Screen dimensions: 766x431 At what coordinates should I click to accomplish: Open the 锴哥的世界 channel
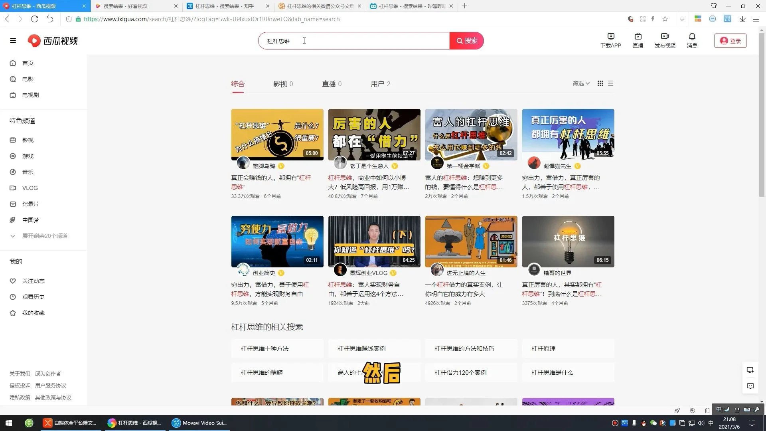(x=557, y=273)
